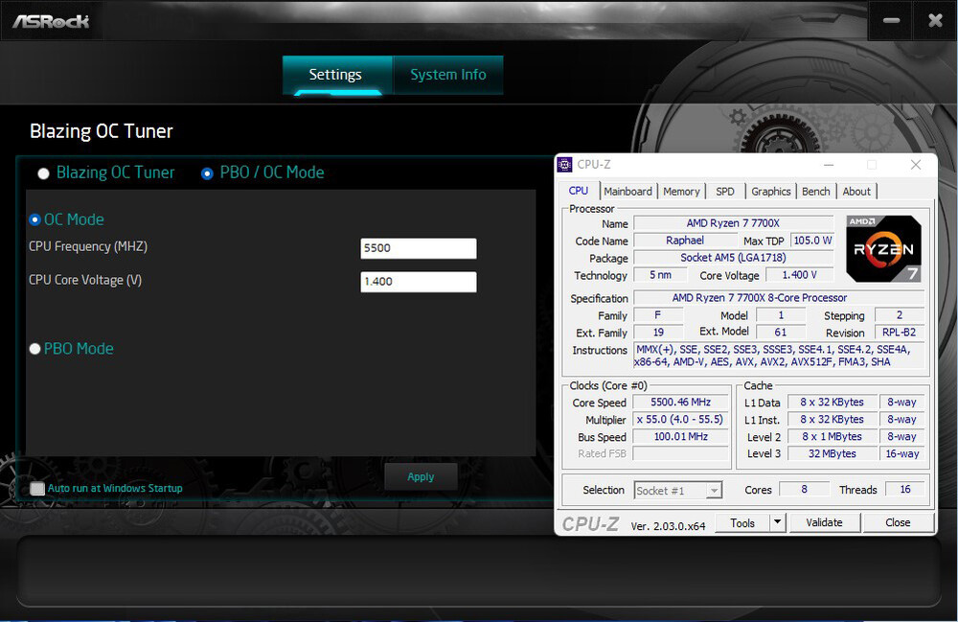This screenshot has width=958, height=622.
Task: Choose the PBO Mode radio button
Action: click(34, 349)
